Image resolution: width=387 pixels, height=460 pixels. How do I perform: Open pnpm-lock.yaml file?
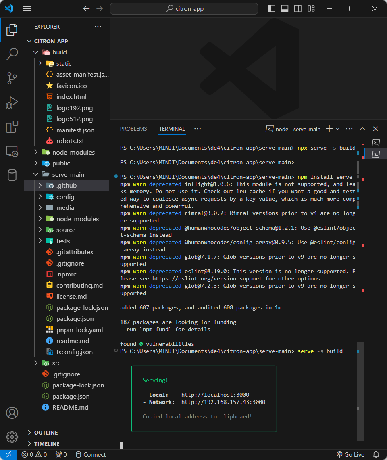67,330
